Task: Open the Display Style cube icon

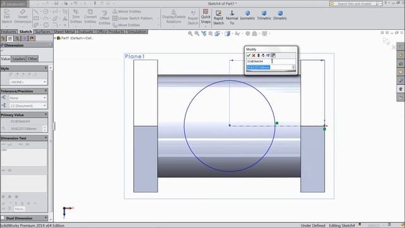Action: click(x=227, y=34)
